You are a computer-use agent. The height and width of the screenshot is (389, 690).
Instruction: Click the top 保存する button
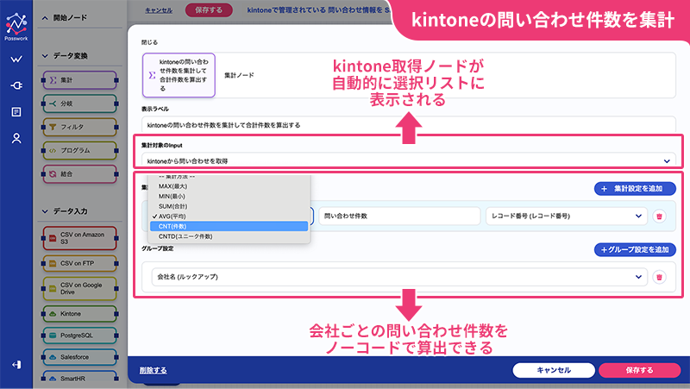coord(209,9)
